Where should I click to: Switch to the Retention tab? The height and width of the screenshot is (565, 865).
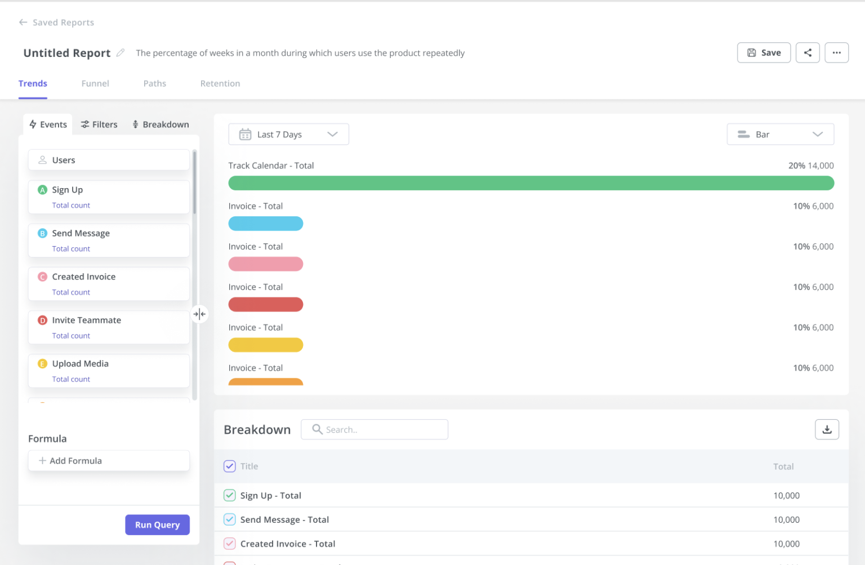pos(220,83)
